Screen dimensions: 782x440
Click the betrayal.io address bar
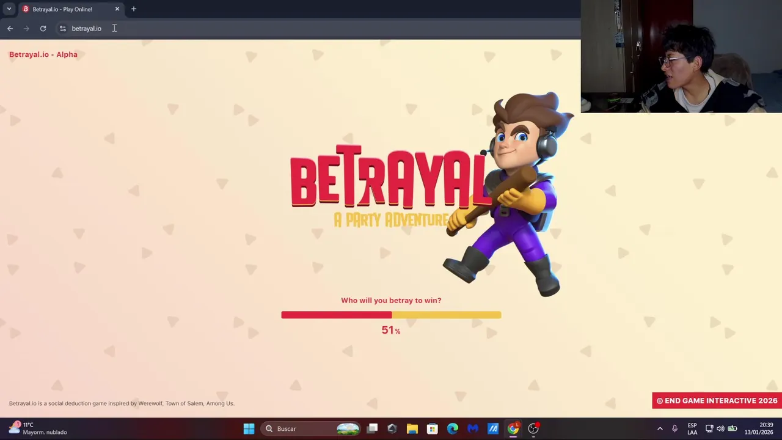pos(318,29)
